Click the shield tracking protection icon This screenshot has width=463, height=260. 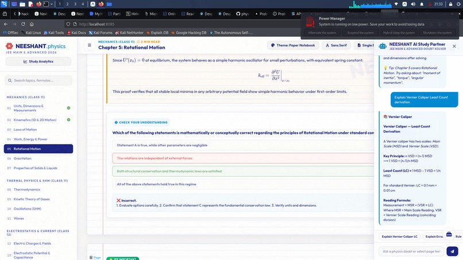coord(68,24)
